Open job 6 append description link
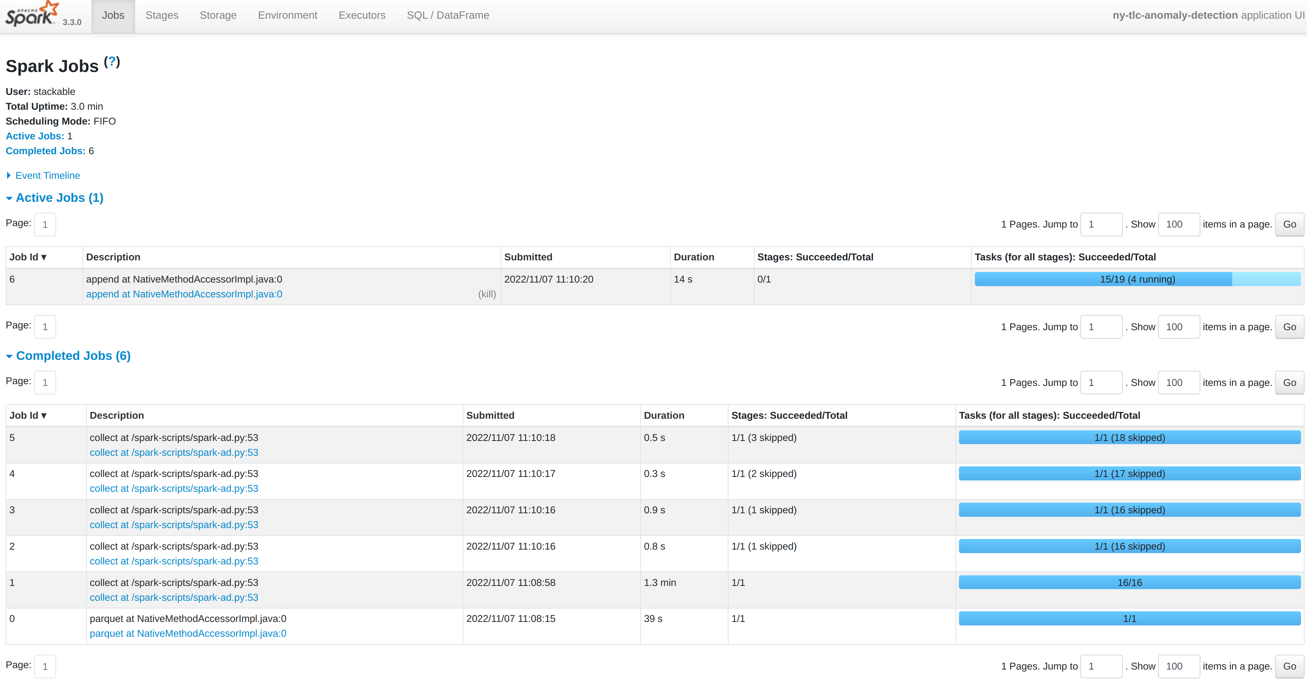1307x684 pixels. point(184,294)
